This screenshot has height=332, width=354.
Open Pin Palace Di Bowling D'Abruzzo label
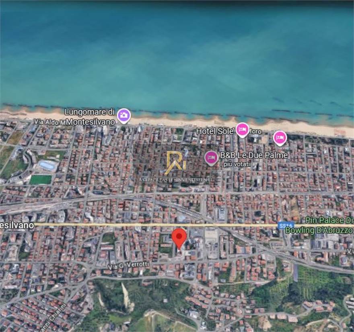(319, 225)
